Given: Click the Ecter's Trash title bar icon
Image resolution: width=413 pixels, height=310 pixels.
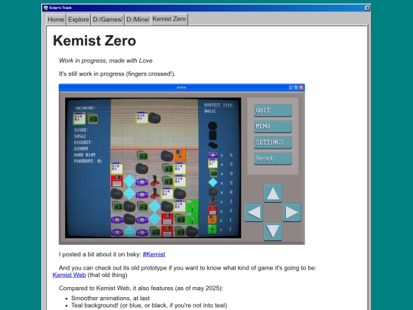Looking at the screenshot, I should (x=46, y=8).
